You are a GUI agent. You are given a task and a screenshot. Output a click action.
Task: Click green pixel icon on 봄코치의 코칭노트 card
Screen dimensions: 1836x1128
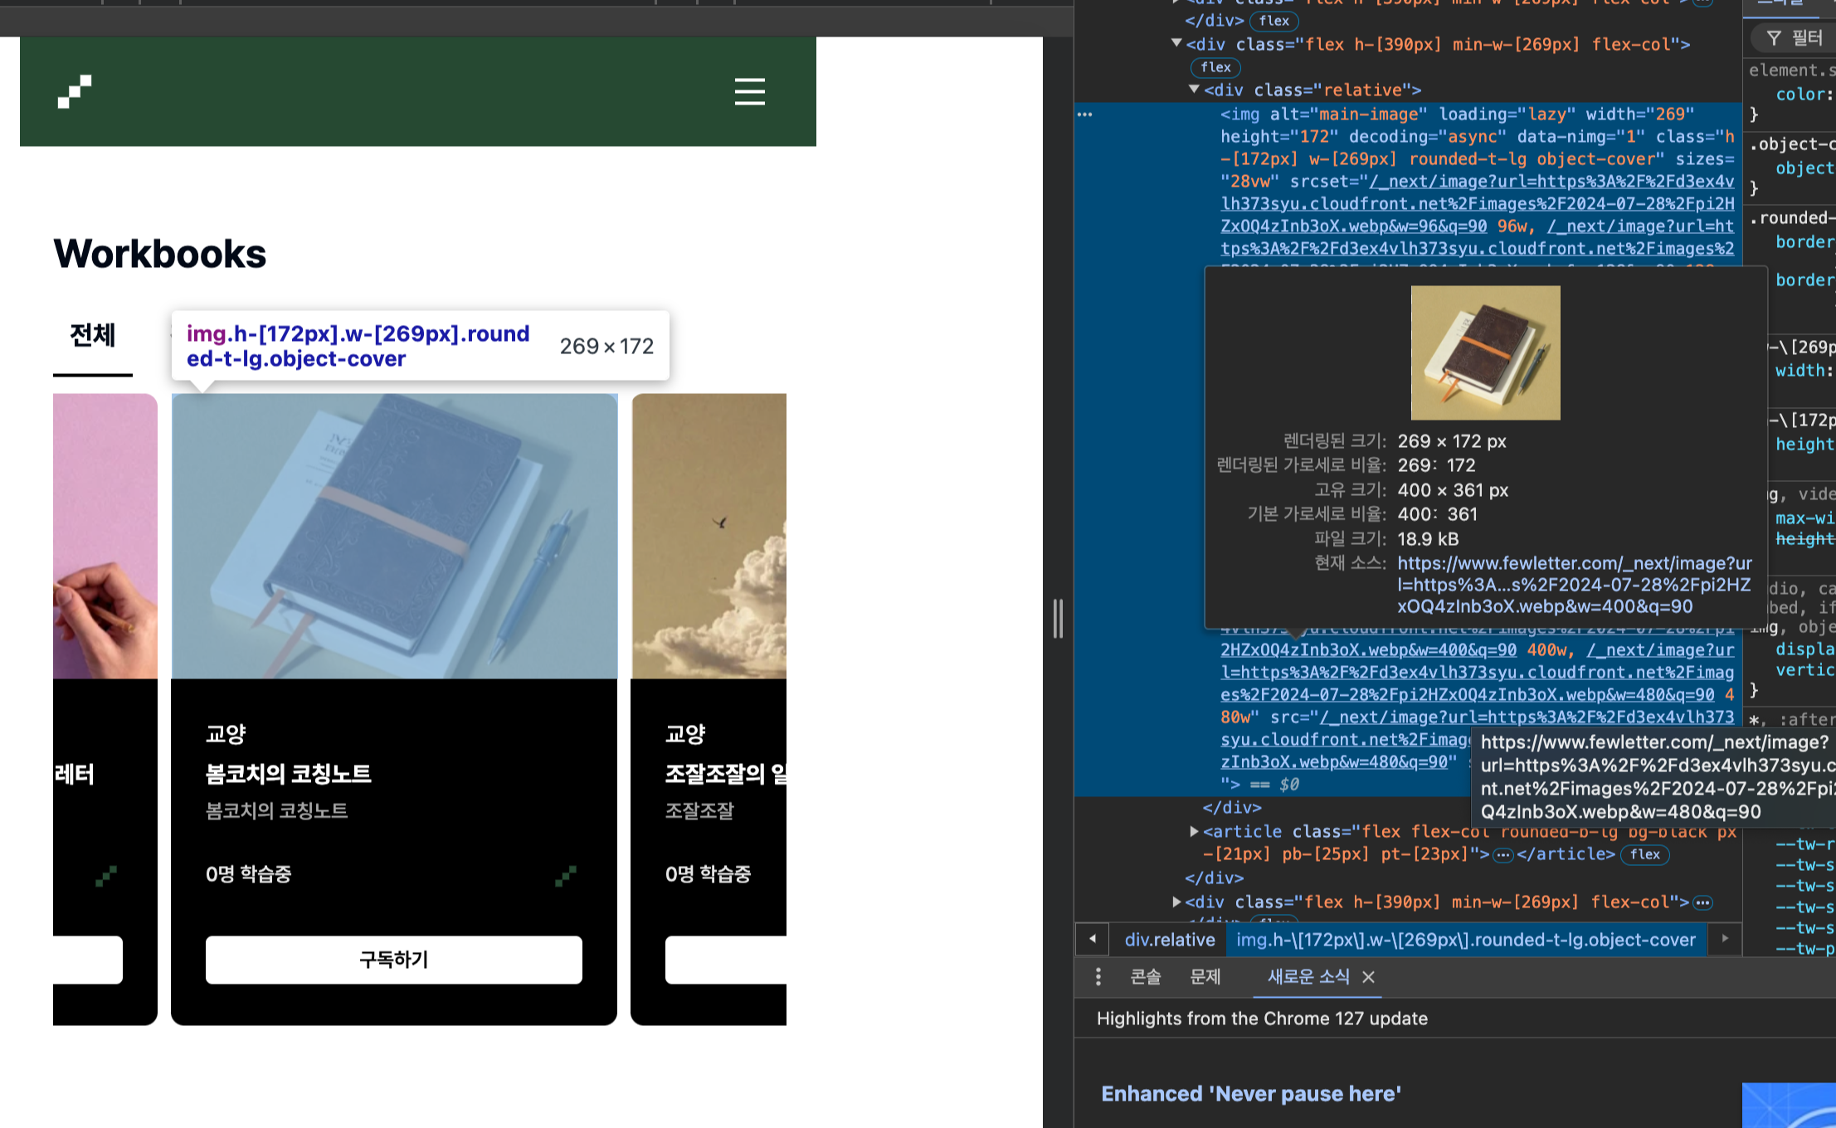[566, 875]
